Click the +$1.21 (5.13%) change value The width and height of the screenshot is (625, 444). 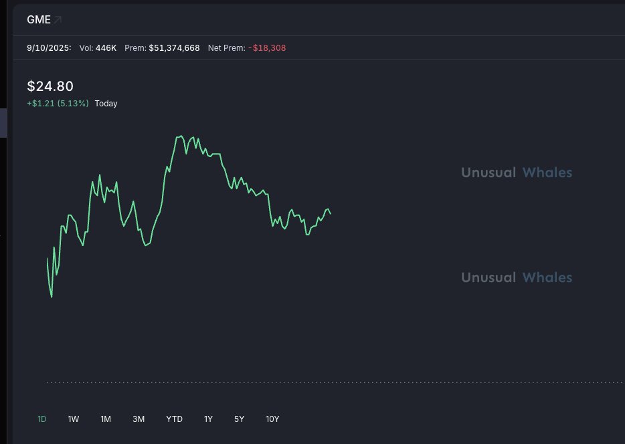click(x=58, y=104)
